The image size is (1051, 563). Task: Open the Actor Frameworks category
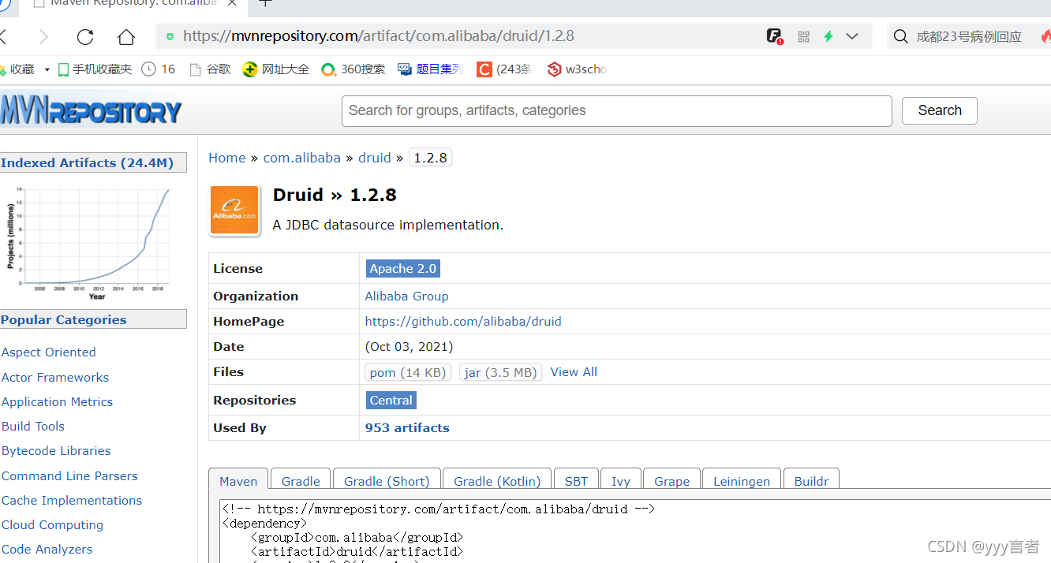[55, 378]
